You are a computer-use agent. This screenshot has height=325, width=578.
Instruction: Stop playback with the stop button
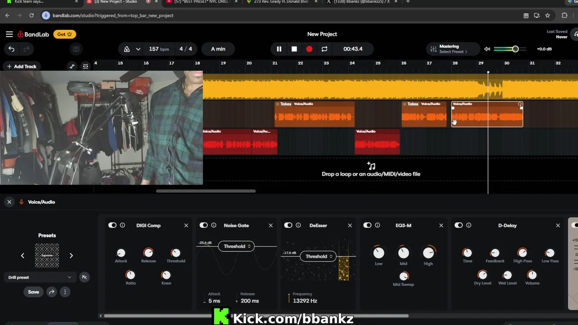[x=294, y=49]
